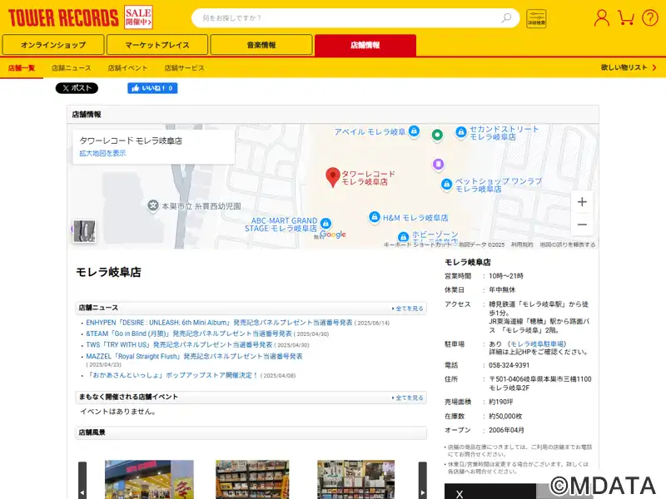Click the アベイル モレラ岐阜 map marker
This screenshot has width=666, height=499.
414,131
